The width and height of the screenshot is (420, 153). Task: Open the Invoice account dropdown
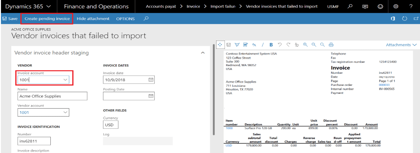tap(65, 80)
